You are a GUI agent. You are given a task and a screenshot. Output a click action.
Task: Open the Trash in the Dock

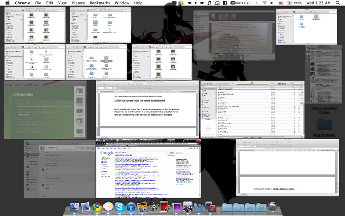(272, 207)
